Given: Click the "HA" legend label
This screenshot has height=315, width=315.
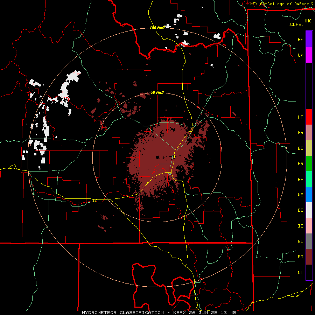Looking at the screenshot, I should [x=300, y=117].
